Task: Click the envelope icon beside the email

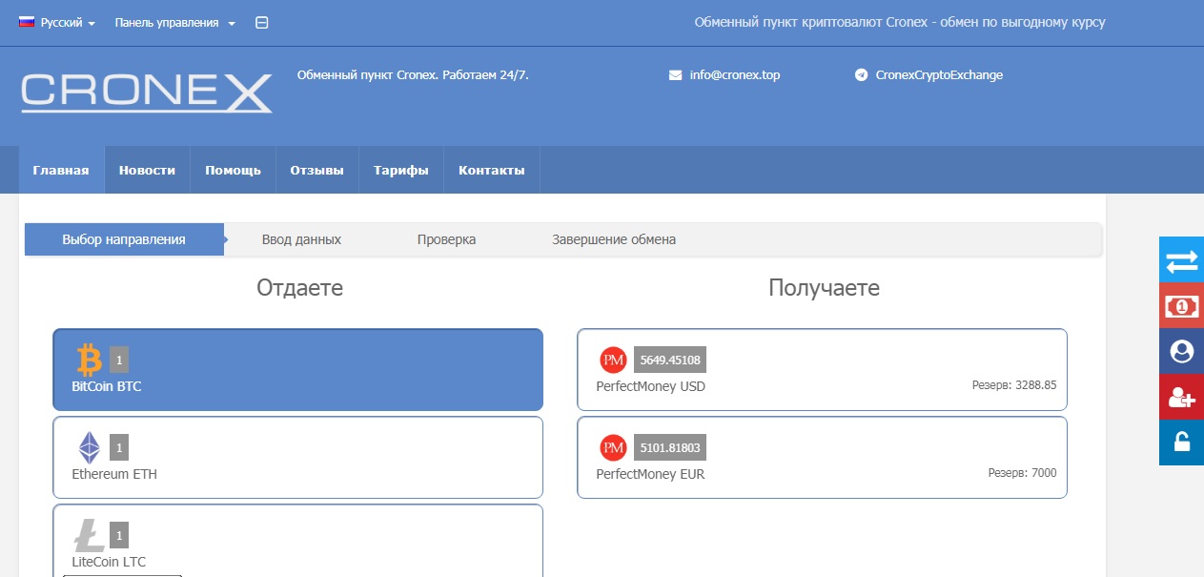Action: click(x=675, y=75)
